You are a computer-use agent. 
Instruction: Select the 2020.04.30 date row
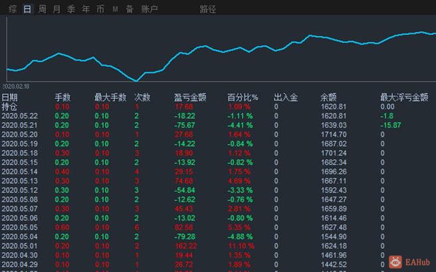[x=19, y=255]
